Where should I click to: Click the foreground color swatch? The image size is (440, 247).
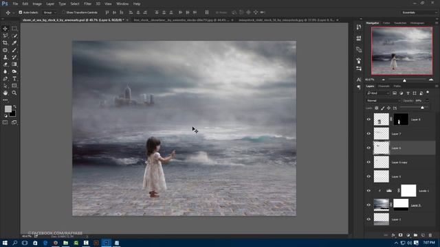[8, 108]
